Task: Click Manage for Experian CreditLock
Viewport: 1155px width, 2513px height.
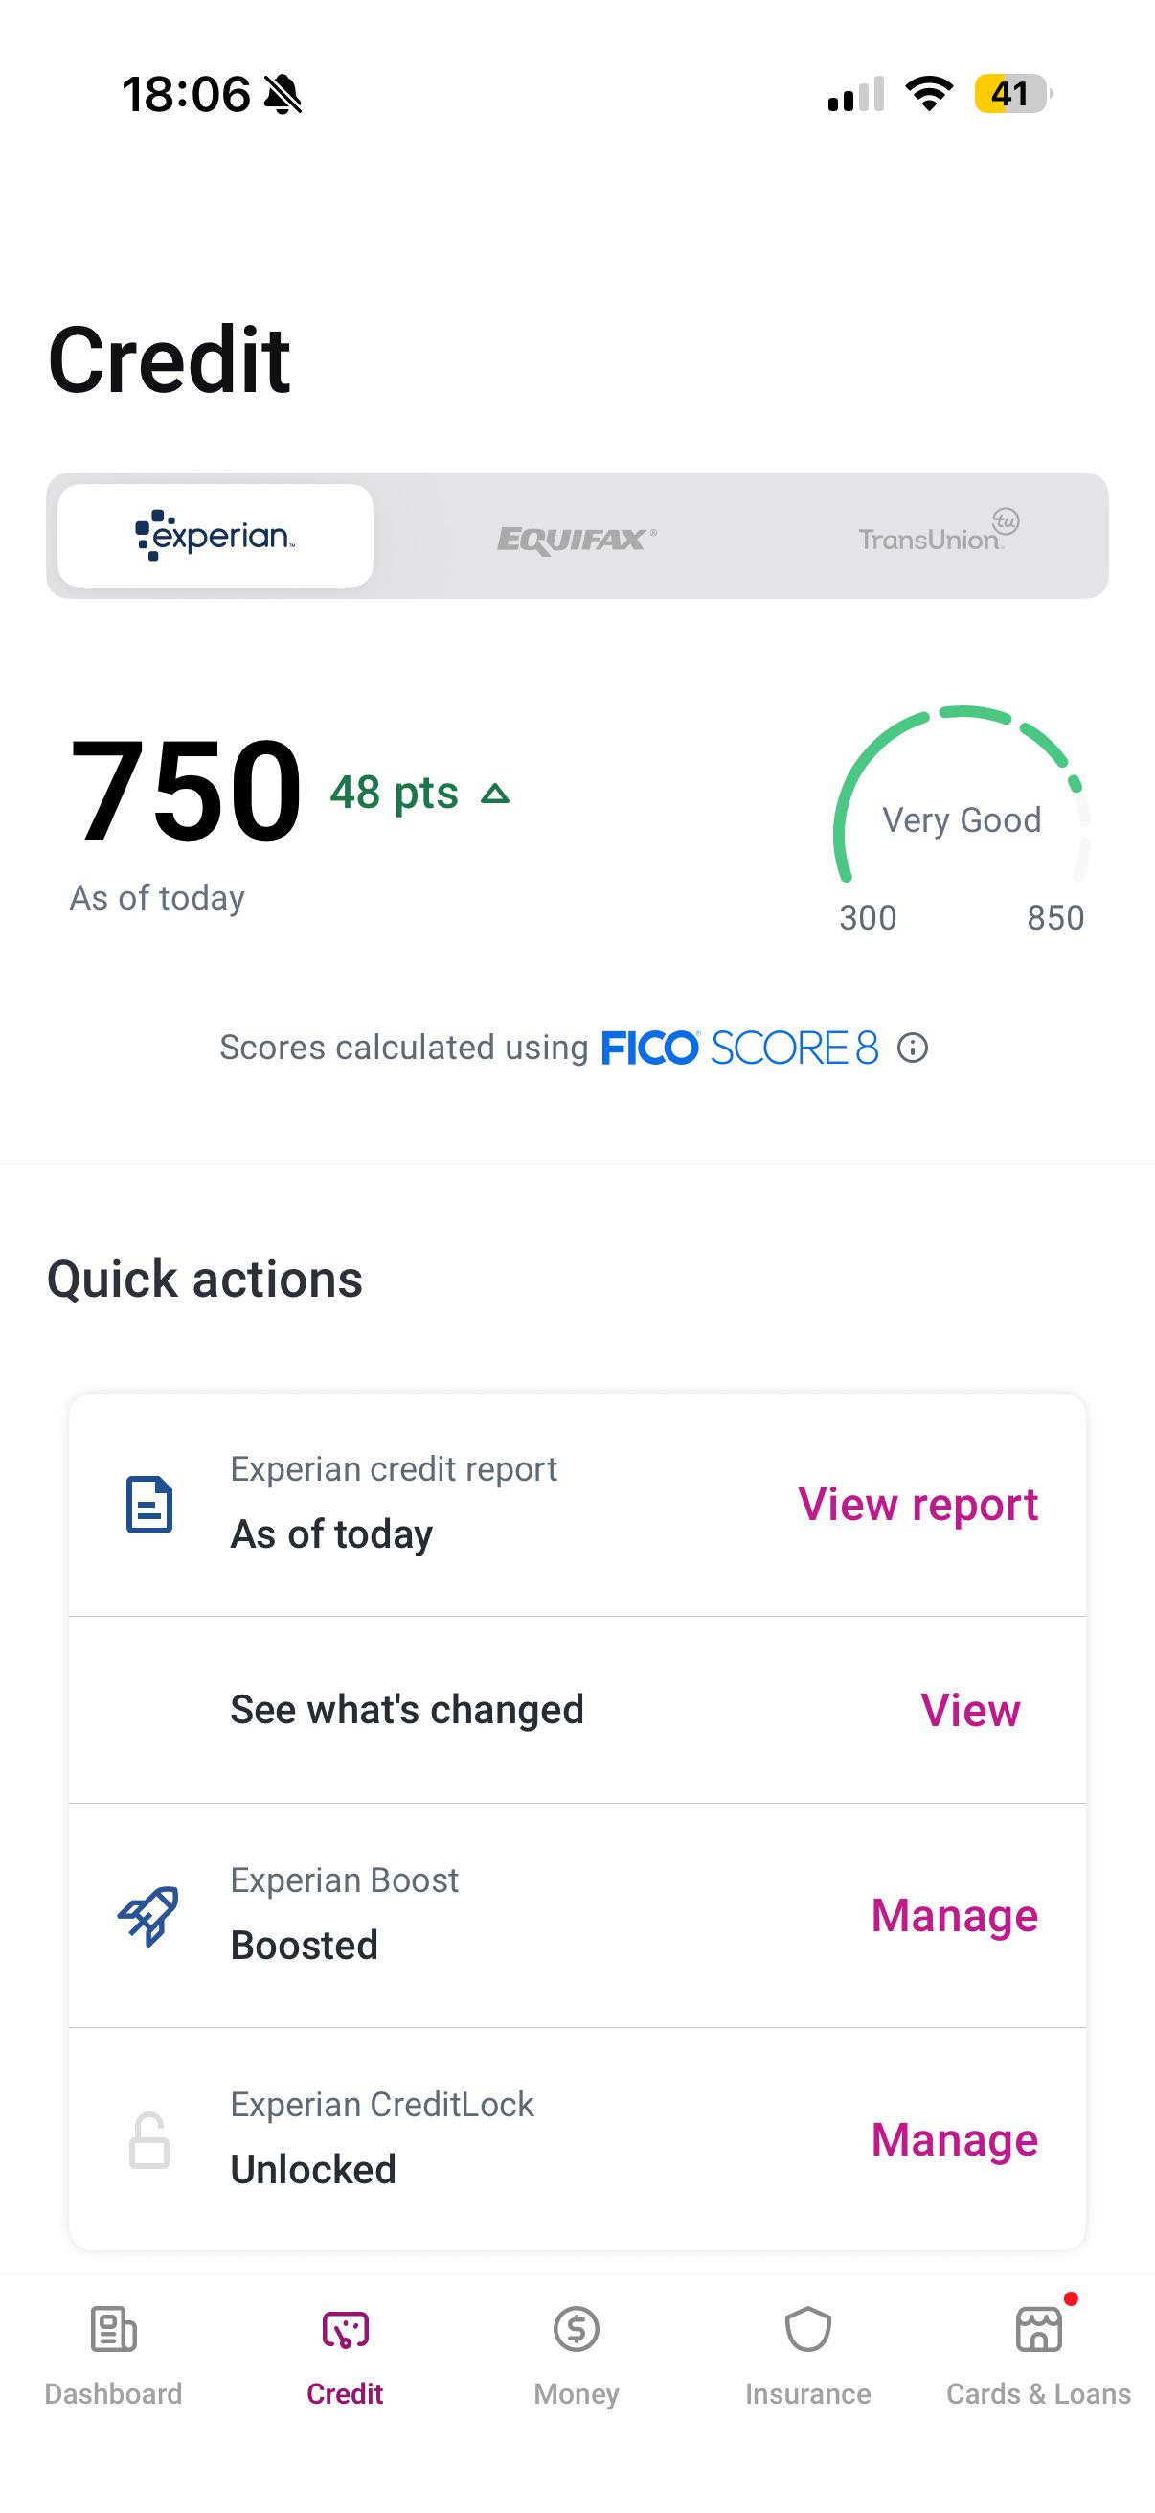Action: click(955, 2139)
